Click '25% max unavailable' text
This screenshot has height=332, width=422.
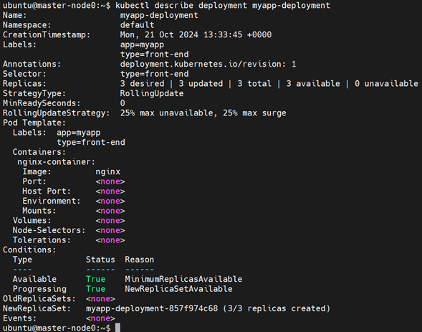click(x=166, y=113)
